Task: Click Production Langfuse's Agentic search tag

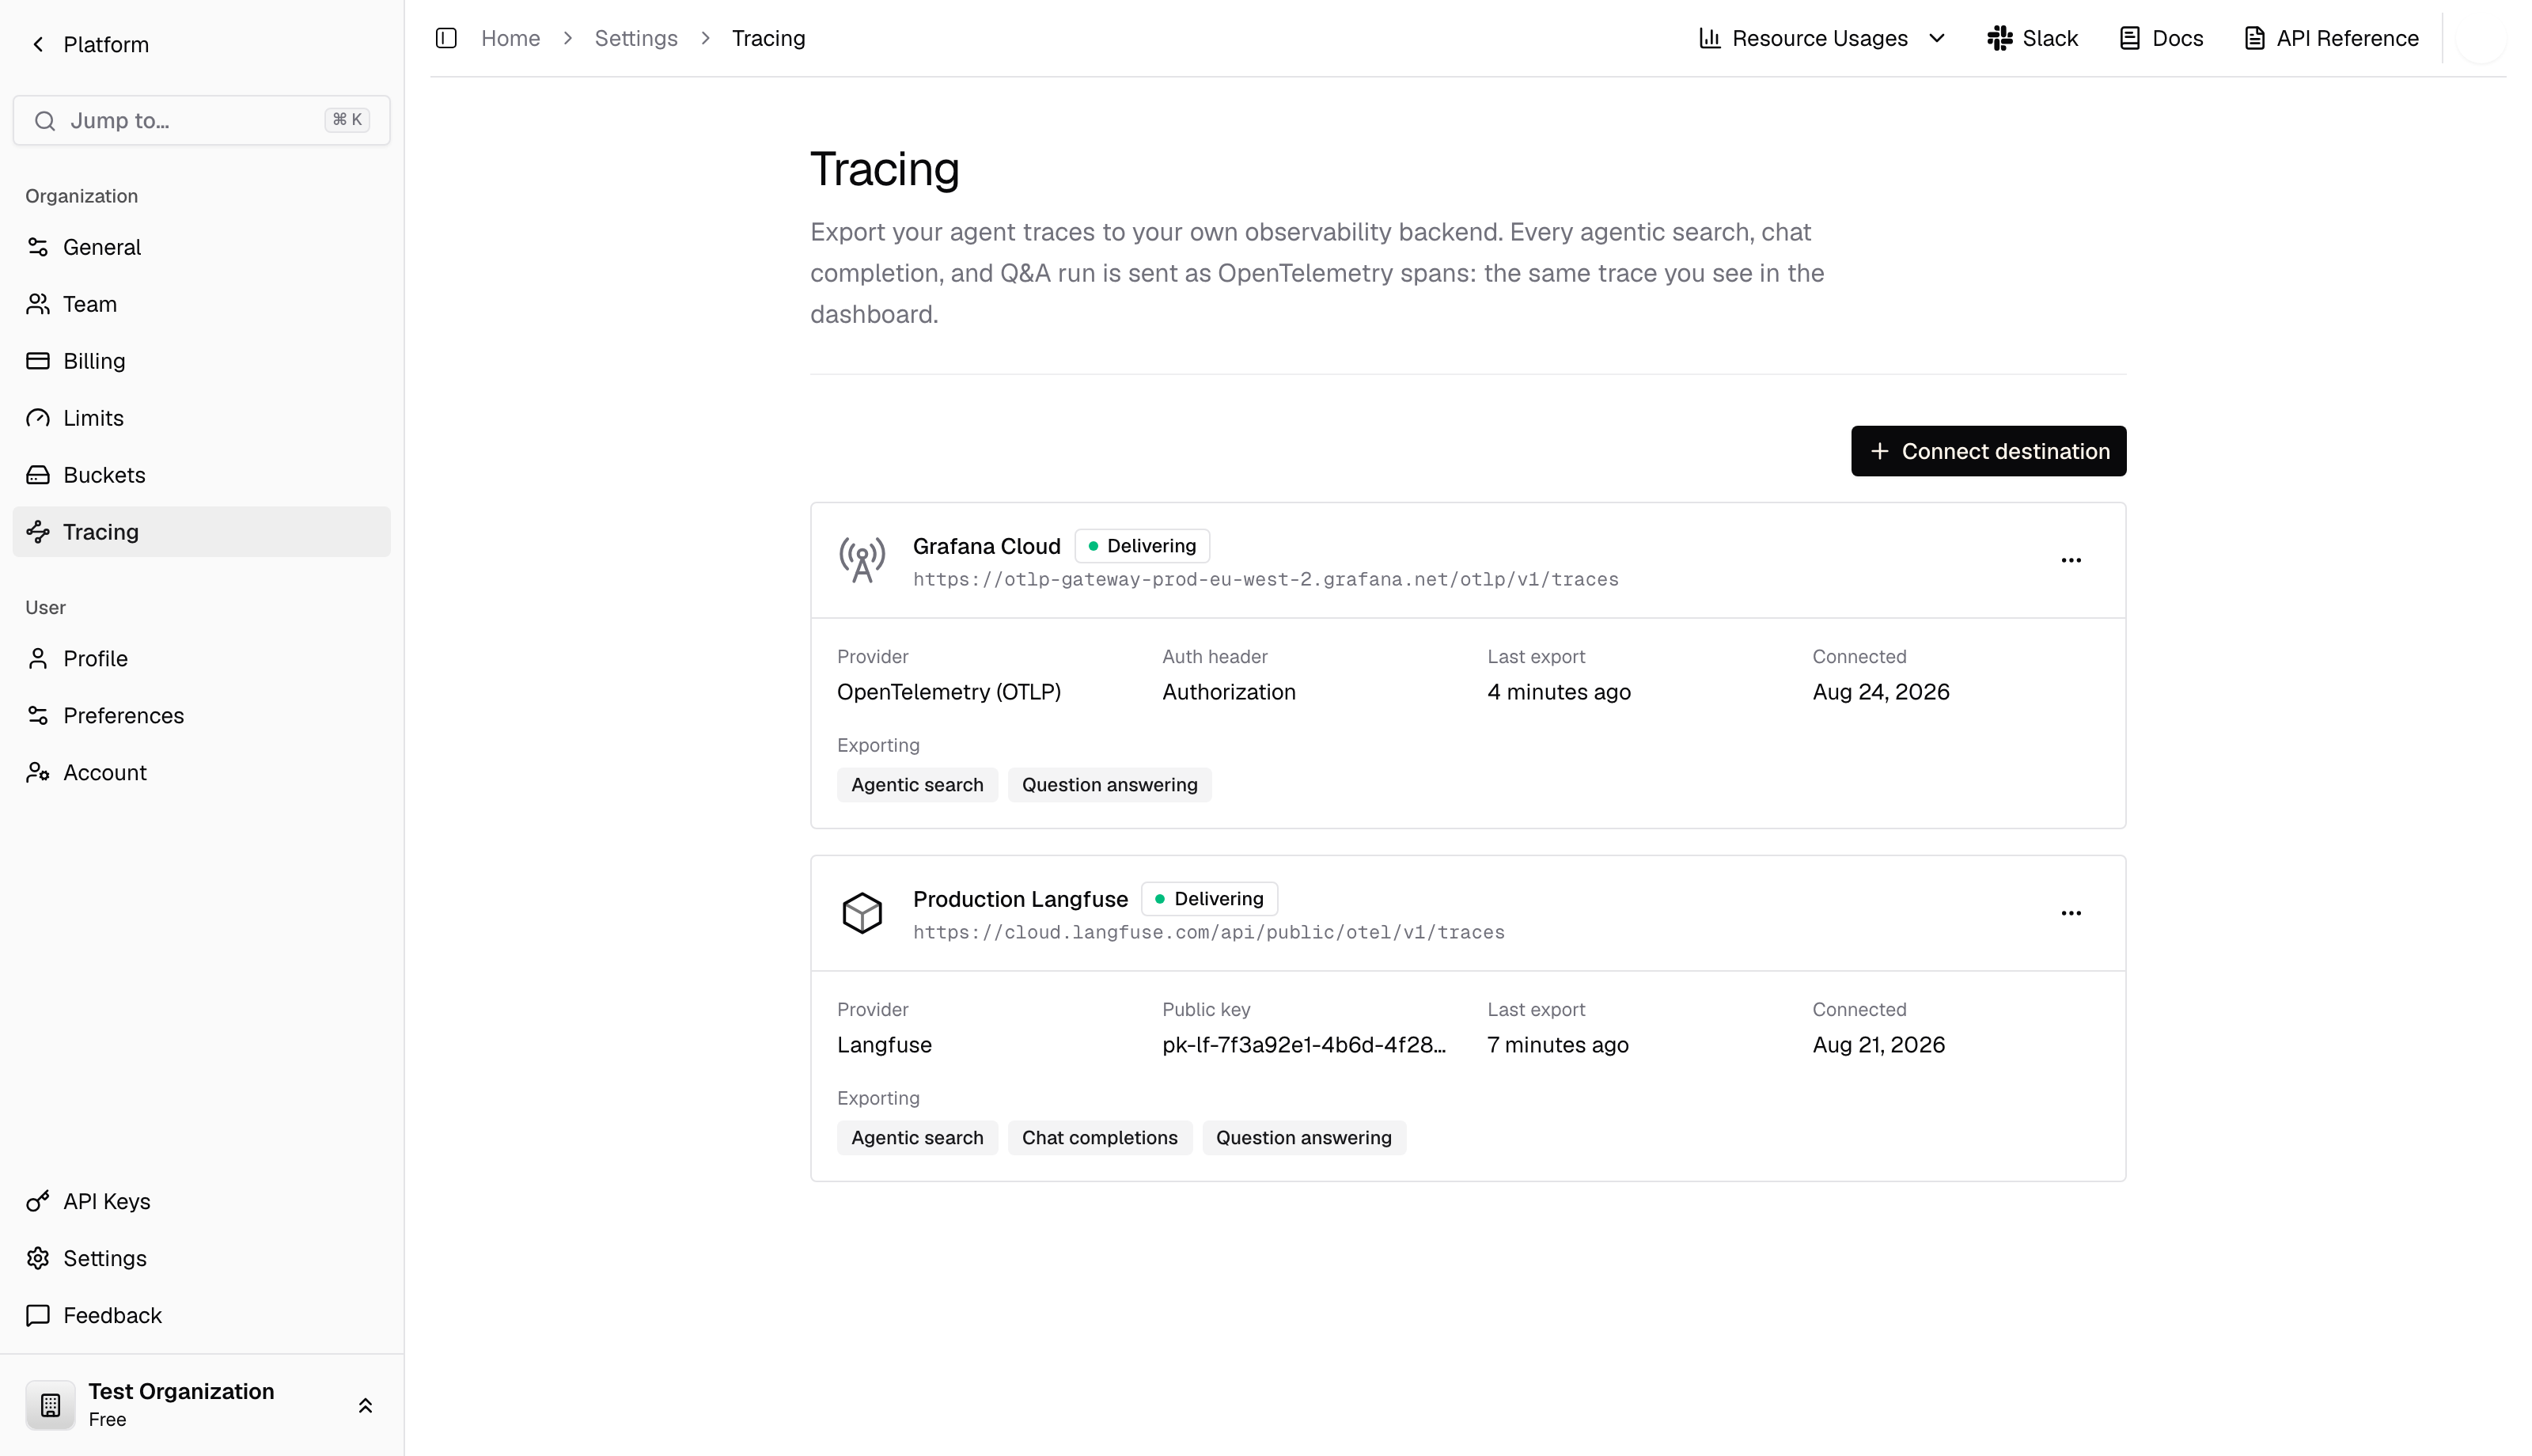Action: coord(916,1138)
